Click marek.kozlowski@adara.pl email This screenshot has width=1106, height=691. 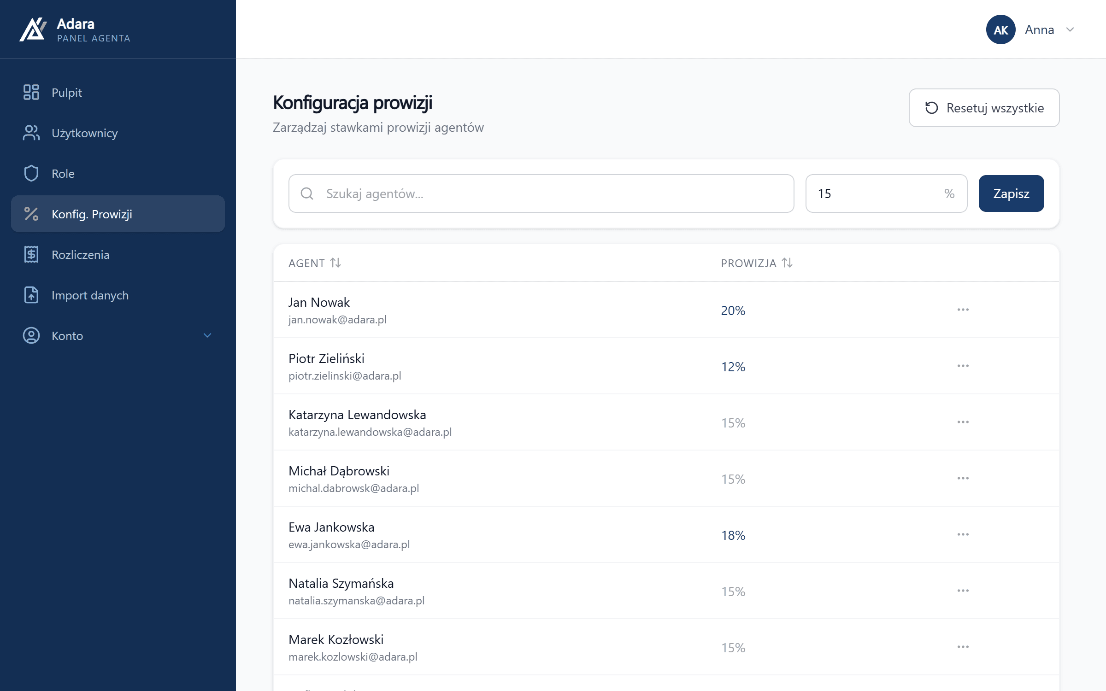[353, 657]
